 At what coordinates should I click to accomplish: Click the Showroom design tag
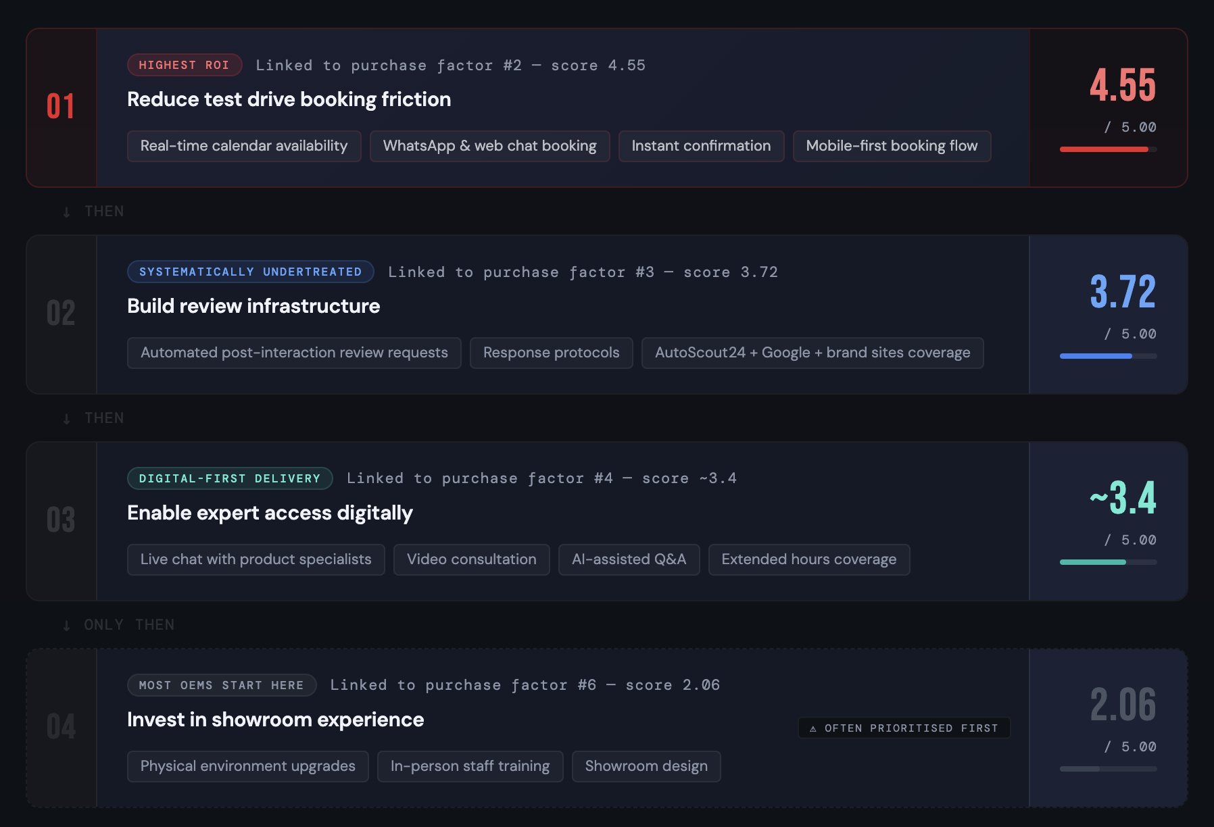click(646, 766)
